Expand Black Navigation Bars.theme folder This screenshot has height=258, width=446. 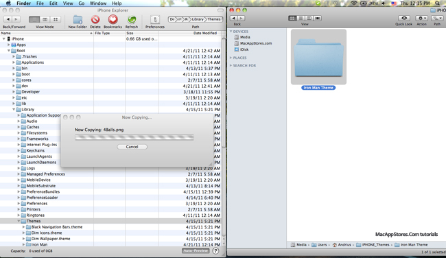pos(23,227)
